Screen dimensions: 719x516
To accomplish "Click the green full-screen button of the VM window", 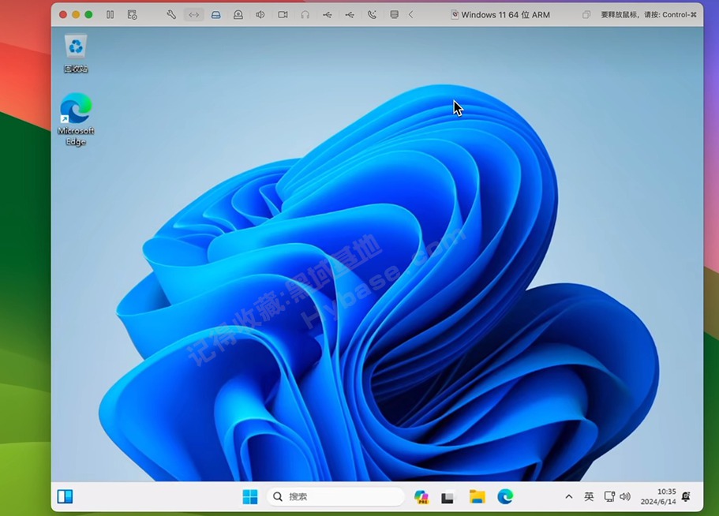I will [88, 15].
